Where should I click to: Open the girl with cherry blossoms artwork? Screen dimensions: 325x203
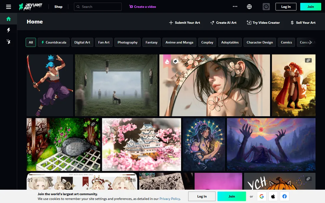click(215, 85)
